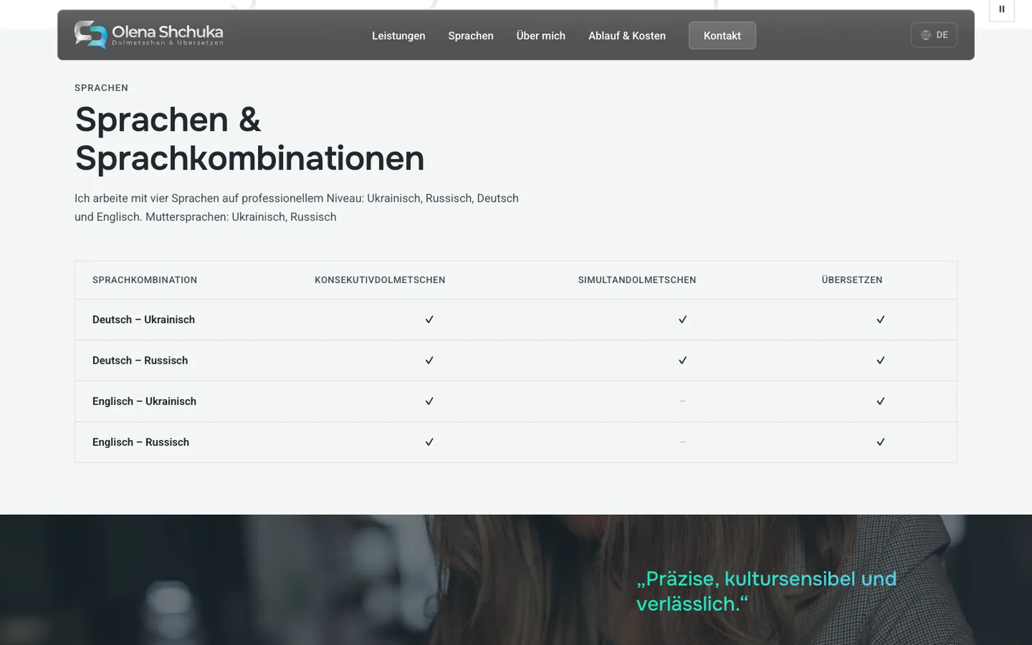The width and height of the screenshot is (1032, 645).
Task: Click the globe icon in language switcher
Action: 926,35
